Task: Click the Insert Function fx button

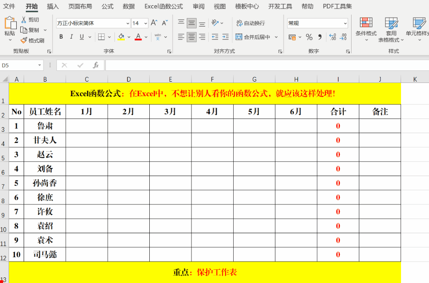Action: [x=96, y=65]
